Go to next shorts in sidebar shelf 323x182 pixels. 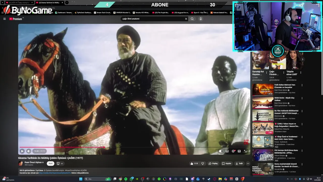coord(302,60)
